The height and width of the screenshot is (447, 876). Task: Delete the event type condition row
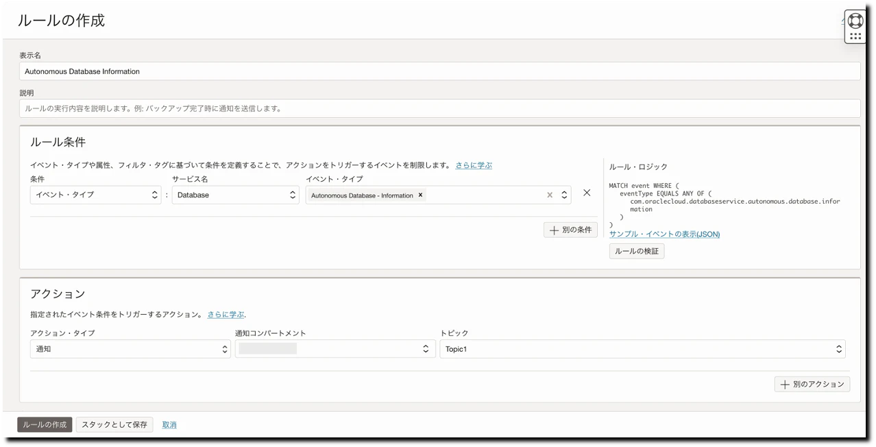587,193
